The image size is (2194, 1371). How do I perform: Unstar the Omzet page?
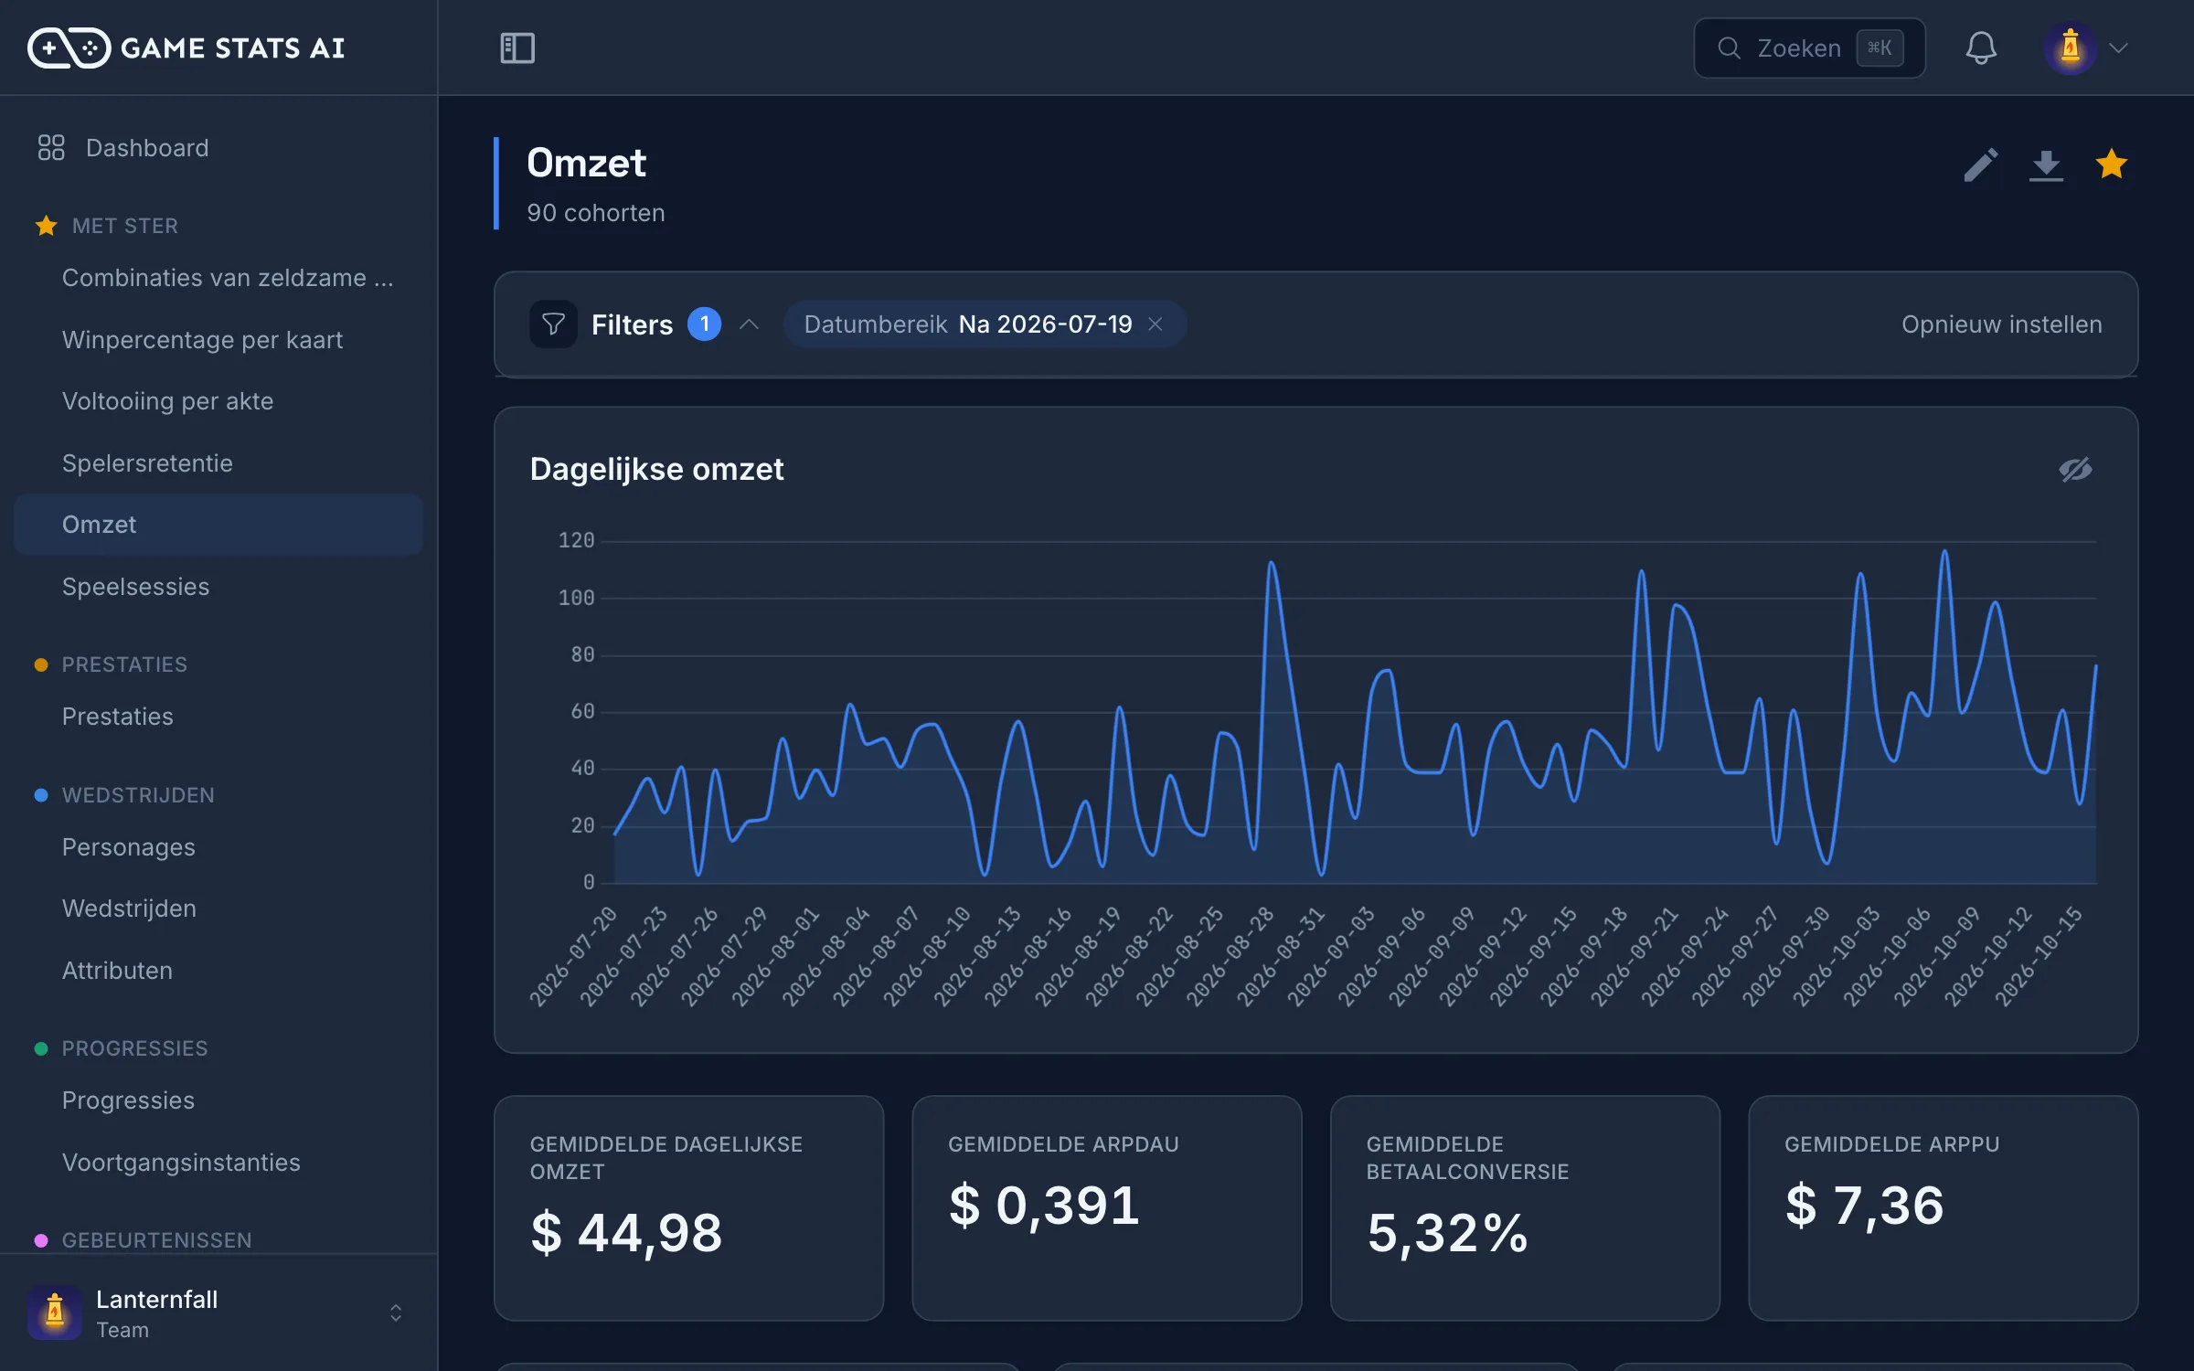coord(2112,165)
